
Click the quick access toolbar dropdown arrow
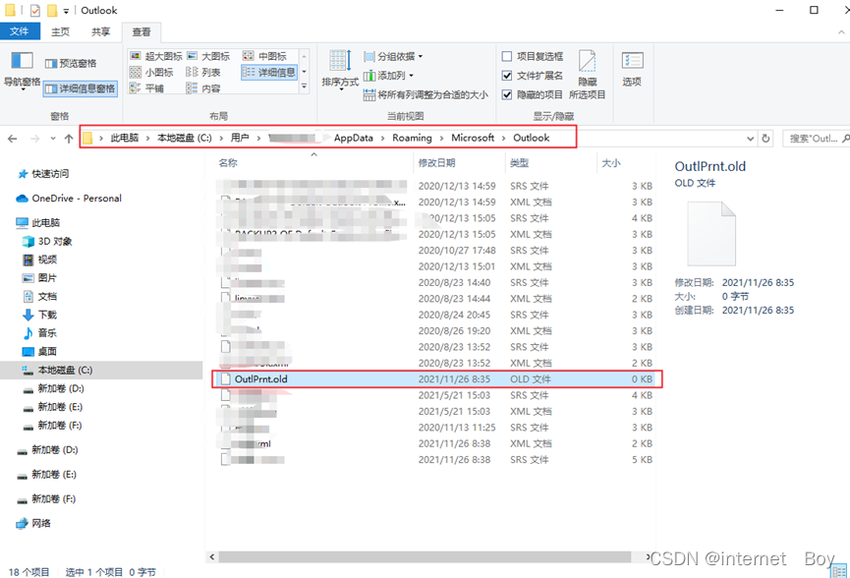pos(66,11)
